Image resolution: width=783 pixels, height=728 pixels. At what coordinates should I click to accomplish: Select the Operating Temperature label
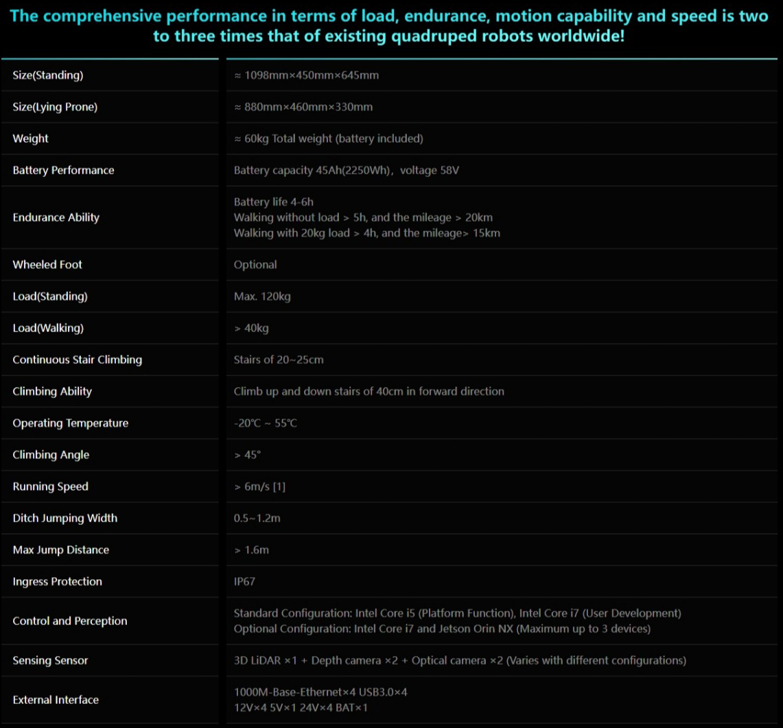pyautogui.click(x=71, y=423)
